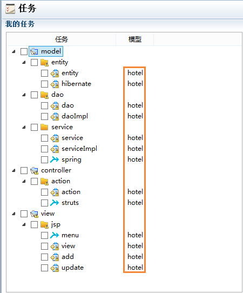Screen dimensions: 243x293
Task: Click the spring arrow icon
Action: tap(55, 159)
